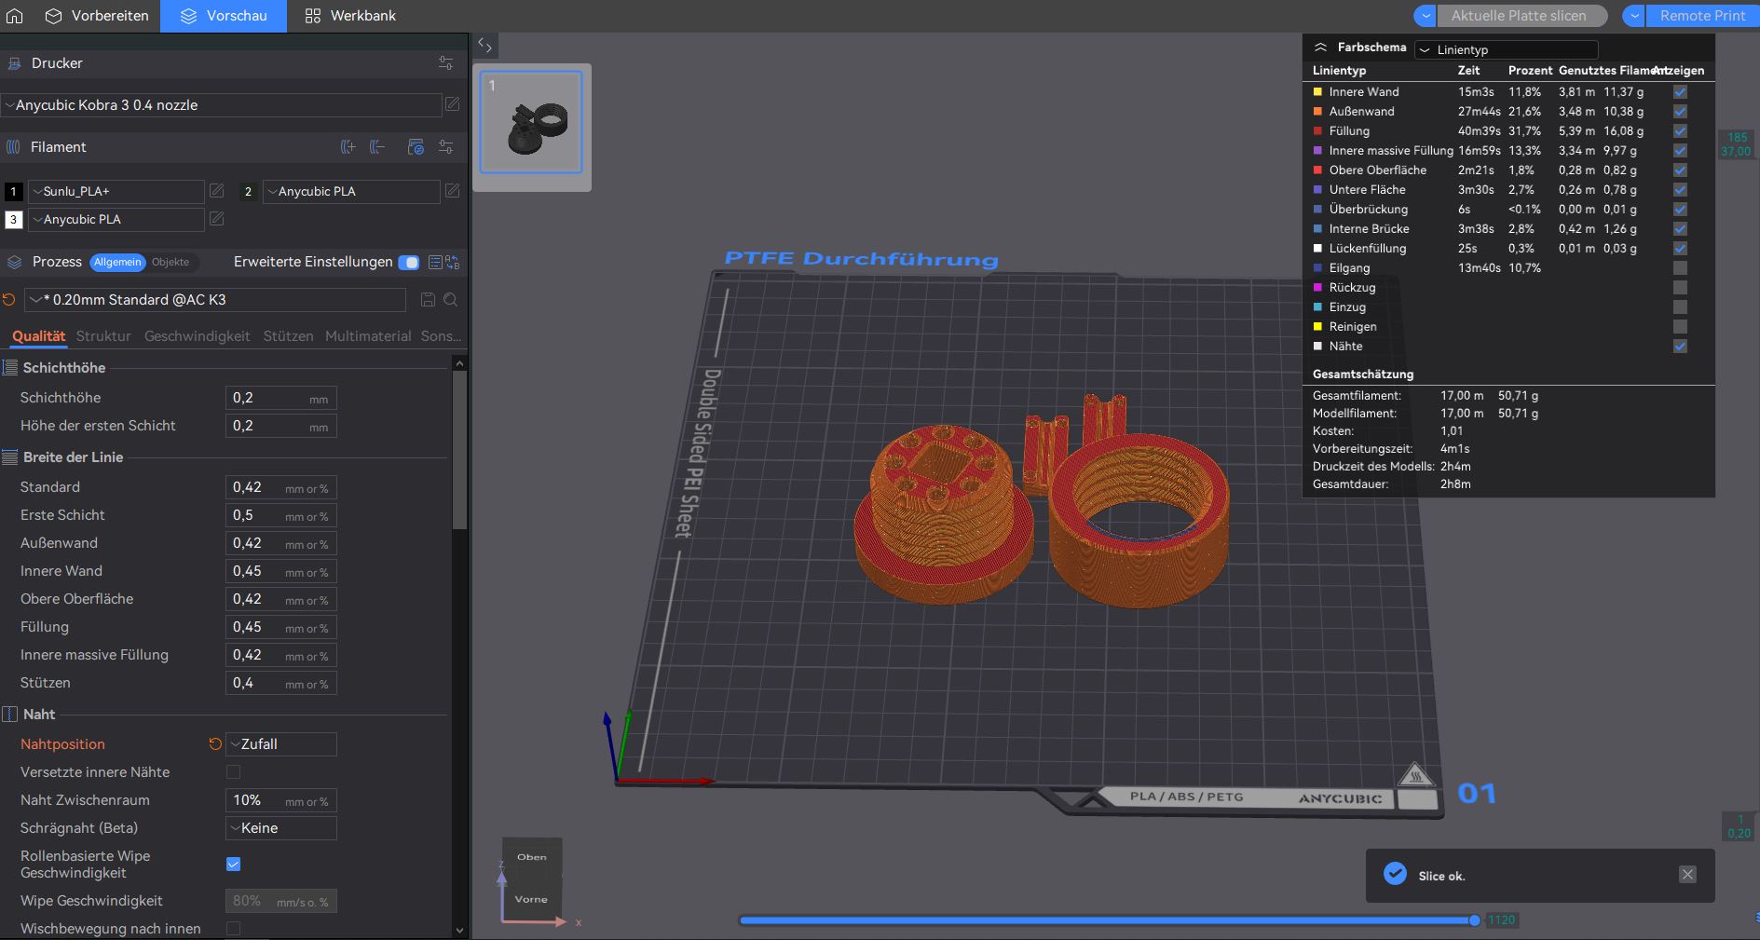Open the Schrägnaht Keine dropdown
This screenshot has width=1760, height=940.
pyautogui.click(x=281, y=828)
